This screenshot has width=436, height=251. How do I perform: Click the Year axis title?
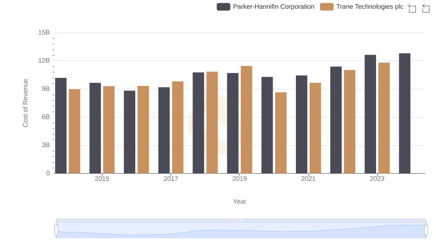pyautogui.click(x=239, y=201)
